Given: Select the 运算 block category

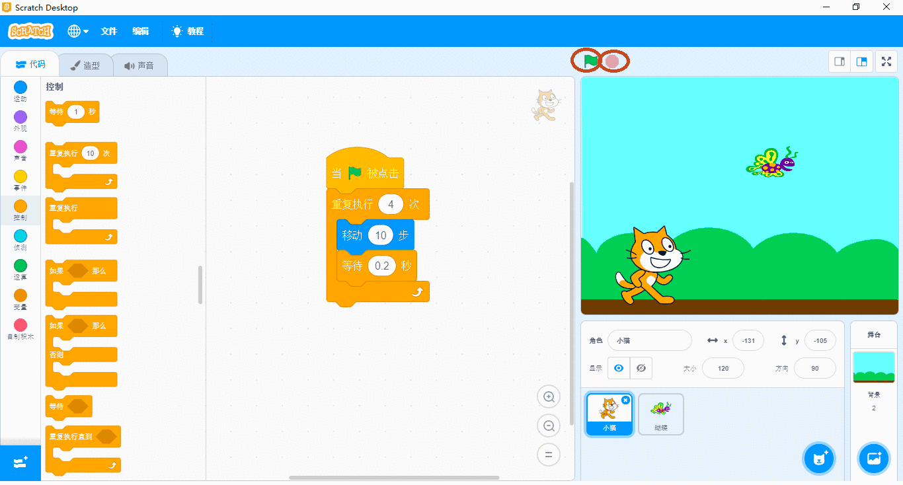Looking at the screenshot, I should (x=20, y=270).
